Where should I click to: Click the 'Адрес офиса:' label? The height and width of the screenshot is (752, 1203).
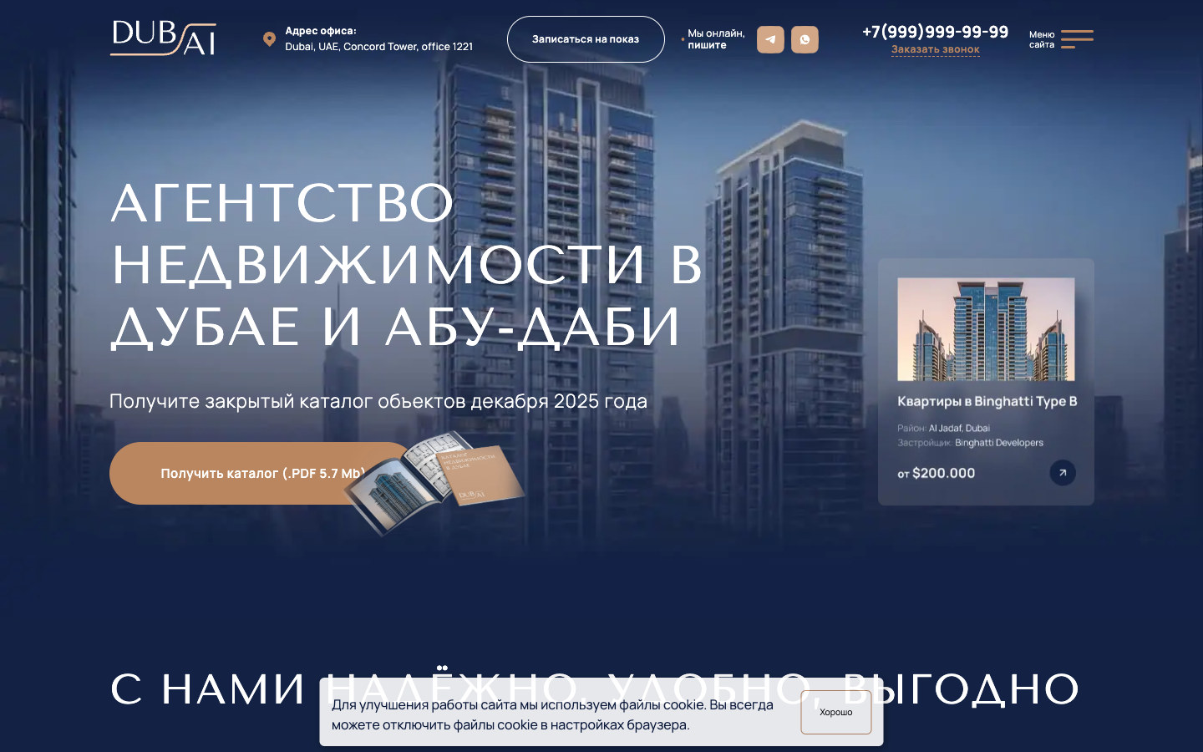pos(321,31)
